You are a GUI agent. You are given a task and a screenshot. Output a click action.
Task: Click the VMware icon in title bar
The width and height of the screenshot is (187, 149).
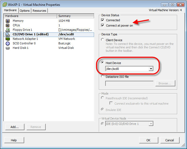(5, 5)
